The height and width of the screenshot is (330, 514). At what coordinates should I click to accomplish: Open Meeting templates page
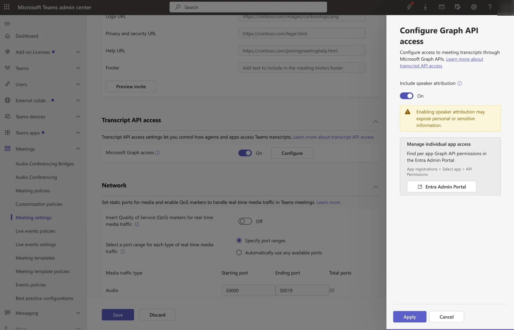tap(35, 258)
